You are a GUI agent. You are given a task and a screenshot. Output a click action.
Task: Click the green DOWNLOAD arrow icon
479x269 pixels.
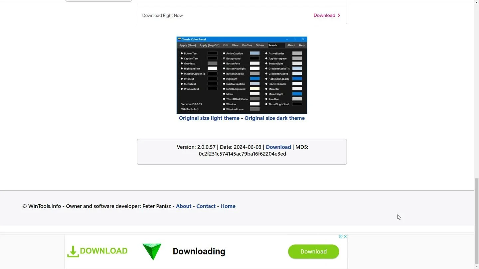tap(73, 251)
